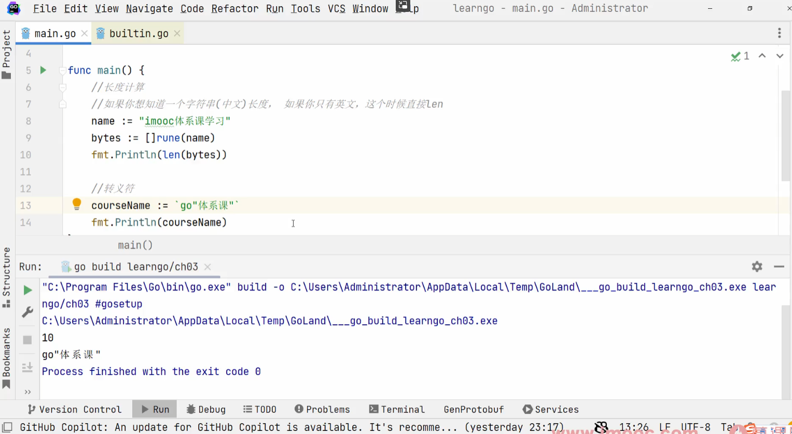Click main() breadcrumb
The height and width of the screenshot is (434, 792).
(x=135, y=245)
